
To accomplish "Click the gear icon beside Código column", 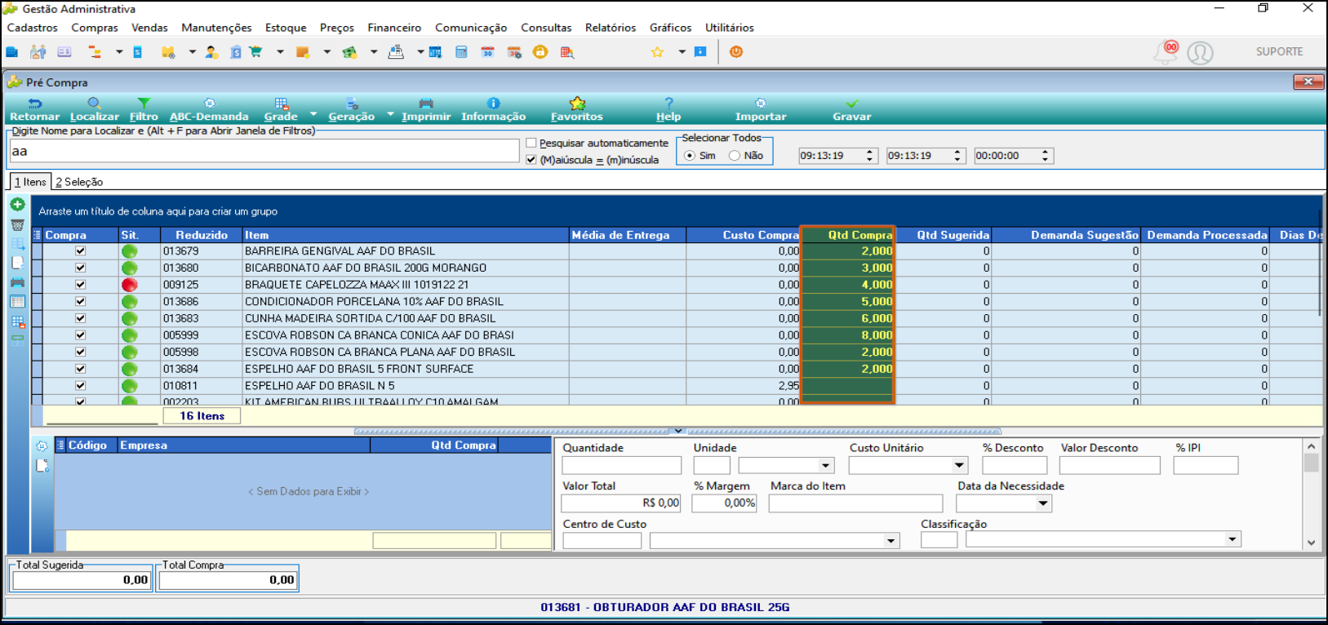I will (42, 445).
